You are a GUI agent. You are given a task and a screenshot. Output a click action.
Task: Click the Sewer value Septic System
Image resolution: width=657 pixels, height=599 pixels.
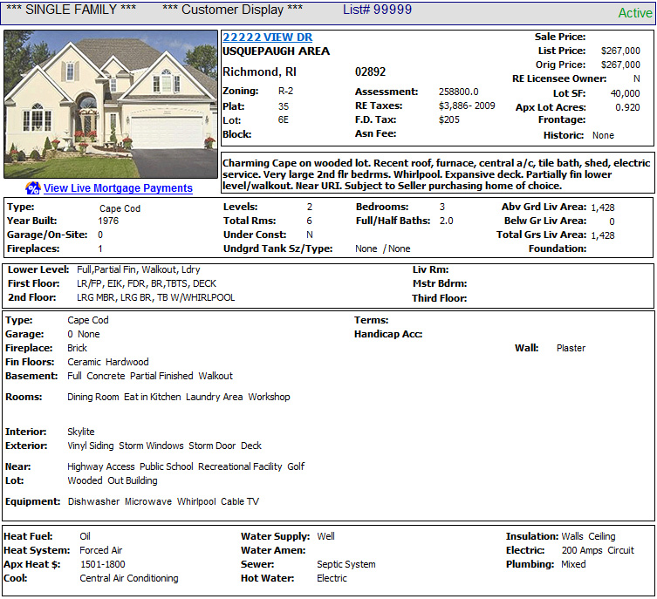click(346, 565)
